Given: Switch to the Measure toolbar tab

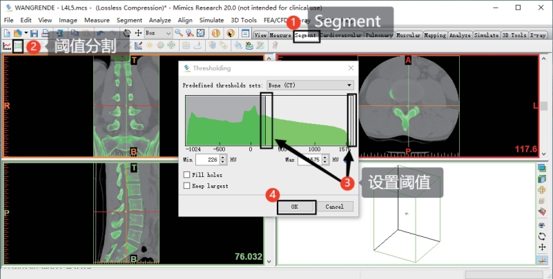Looking at the screenshot, I should click(280, 35).
